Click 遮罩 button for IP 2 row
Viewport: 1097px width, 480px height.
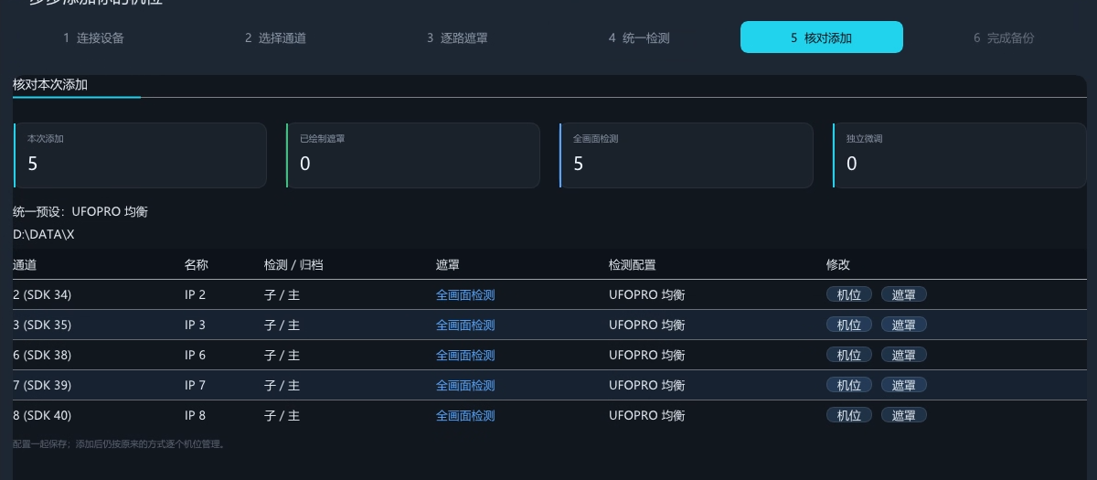pyautogui.click(x=904, y=294)
